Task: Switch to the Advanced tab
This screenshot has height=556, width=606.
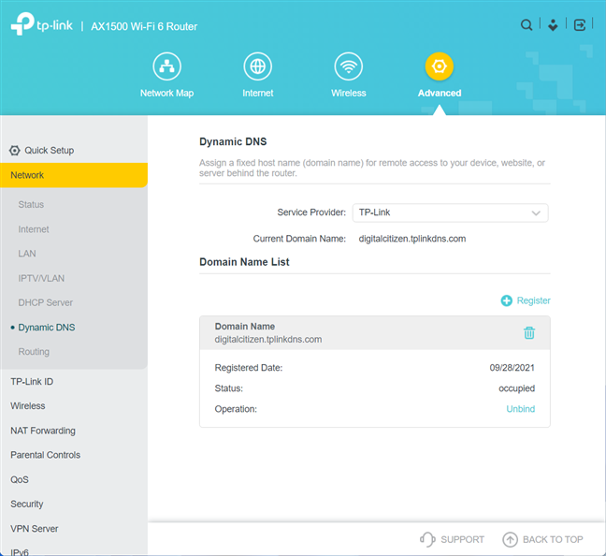Action: 440,66
